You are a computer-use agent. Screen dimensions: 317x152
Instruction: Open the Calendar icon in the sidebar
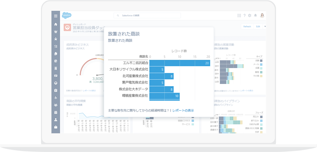(x=55, y=112)
